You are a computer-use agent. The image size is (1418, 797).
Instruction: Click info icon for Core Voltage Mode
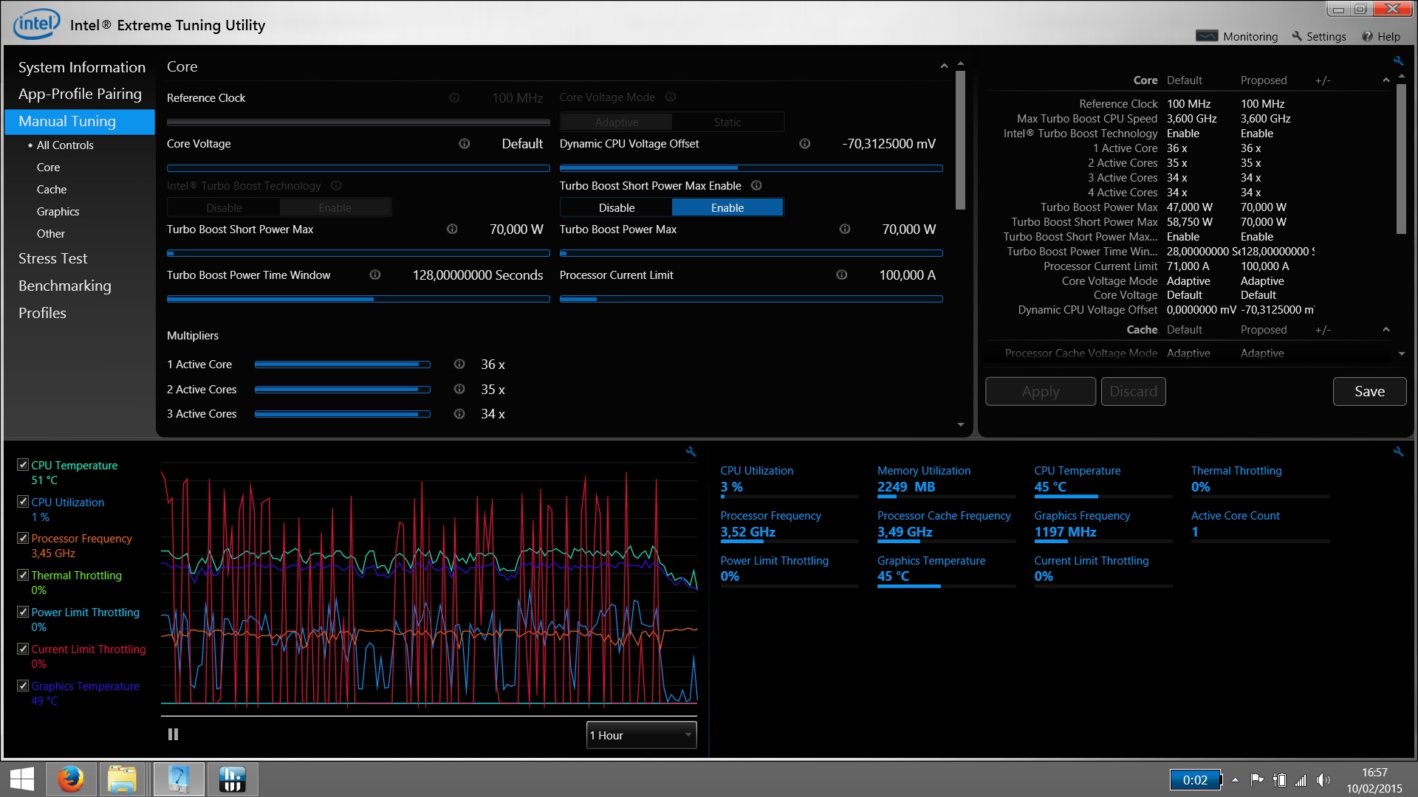pos(670,97)
